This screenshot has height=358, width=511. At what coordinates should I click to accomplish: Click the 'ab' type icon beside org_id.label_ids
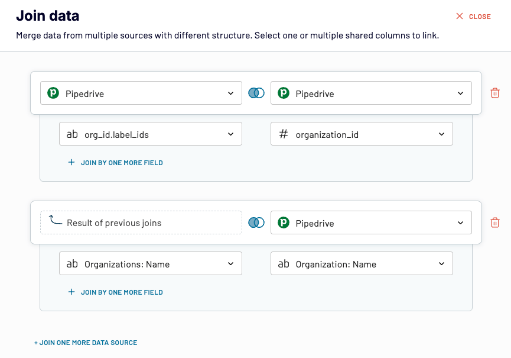point(72,134)
